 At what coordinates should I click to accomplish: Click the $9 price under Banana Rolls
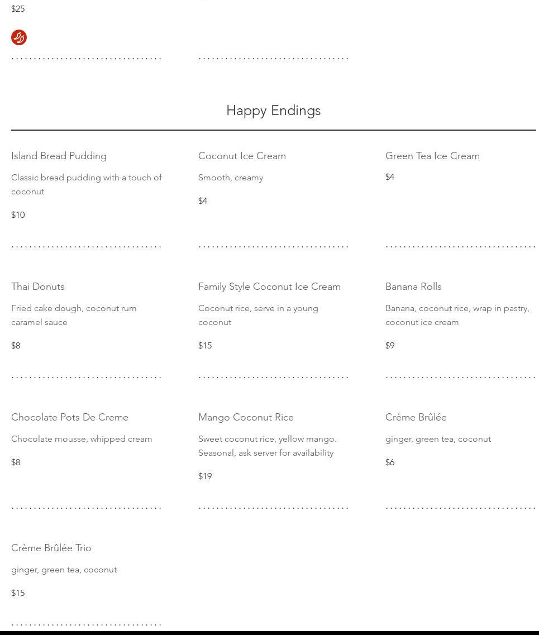point(390,346)
